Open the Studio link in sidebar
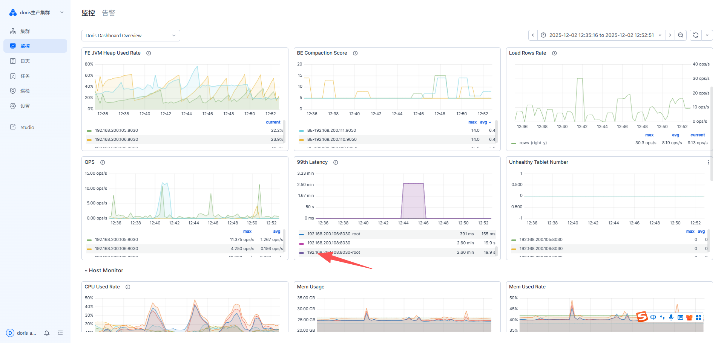Image resolution: width=724 pixels, height=343 pixels. 27,127
